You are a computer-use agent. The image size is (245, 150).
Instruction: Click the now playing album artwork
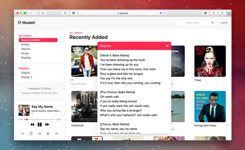pos(24,110)
